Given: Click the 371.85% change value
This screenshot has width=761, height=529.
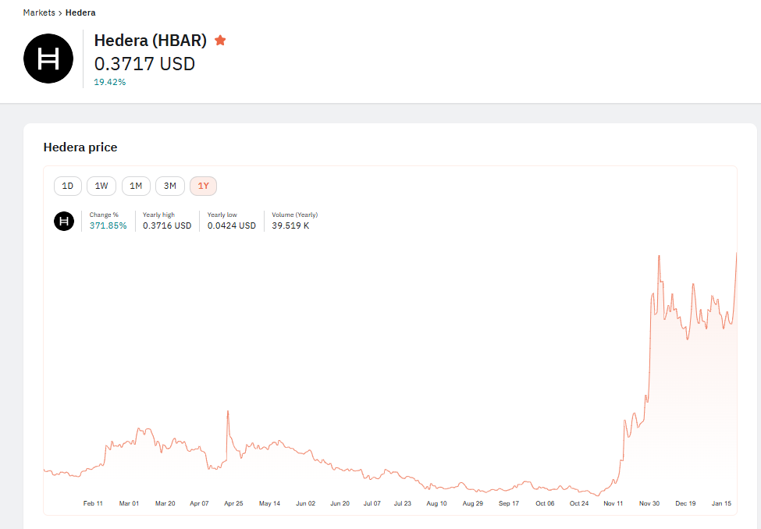Looking at the screenshot, I should (108, 225).
